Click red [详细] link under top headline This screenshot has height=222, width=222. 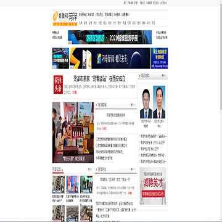click(75, 92)
